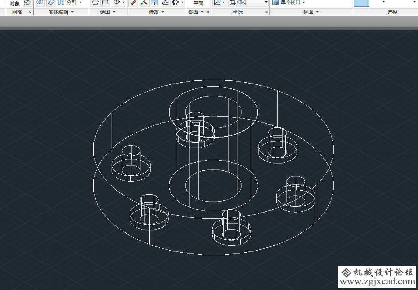Expand the 绘图 panel
The width and height of the screenshot is (418, 290).
coord(108,12)
